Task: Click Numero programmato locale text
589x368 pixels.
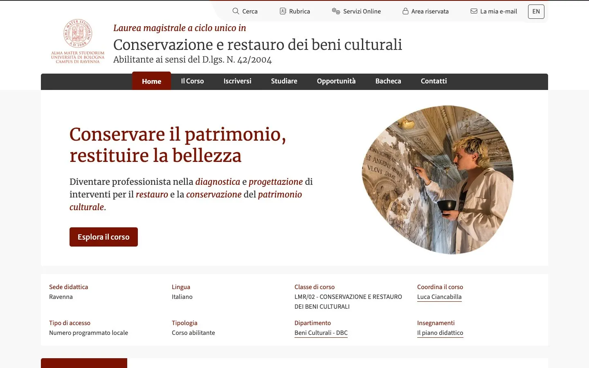Action: click(88, 333)
